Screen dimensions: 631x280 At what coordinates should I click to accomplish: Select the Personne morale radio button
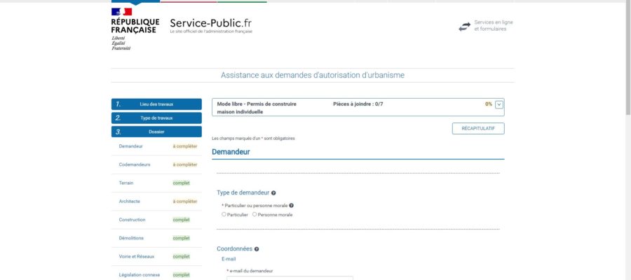coord(255,214)
